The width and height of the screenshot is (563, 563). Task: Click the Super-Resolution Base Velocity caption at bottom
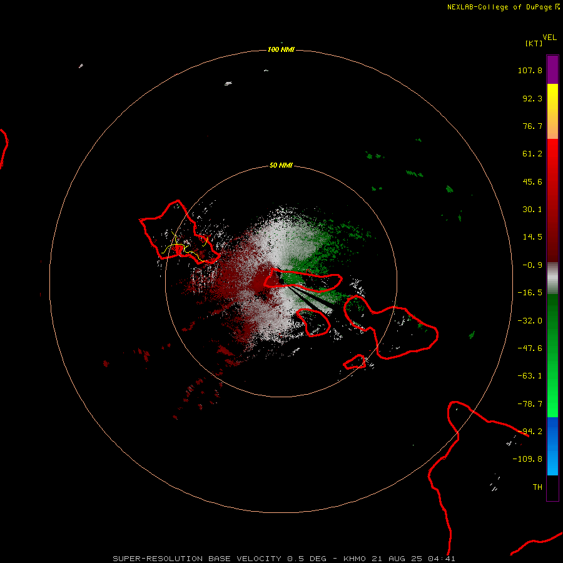[x=283, y=559]
